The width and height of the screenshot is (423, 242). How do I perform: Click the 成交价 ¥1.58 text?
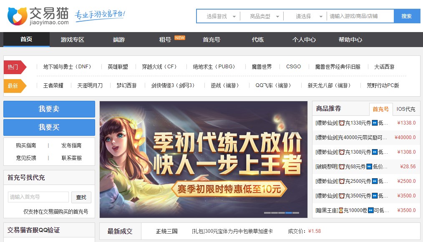click(x=304, y=231)
